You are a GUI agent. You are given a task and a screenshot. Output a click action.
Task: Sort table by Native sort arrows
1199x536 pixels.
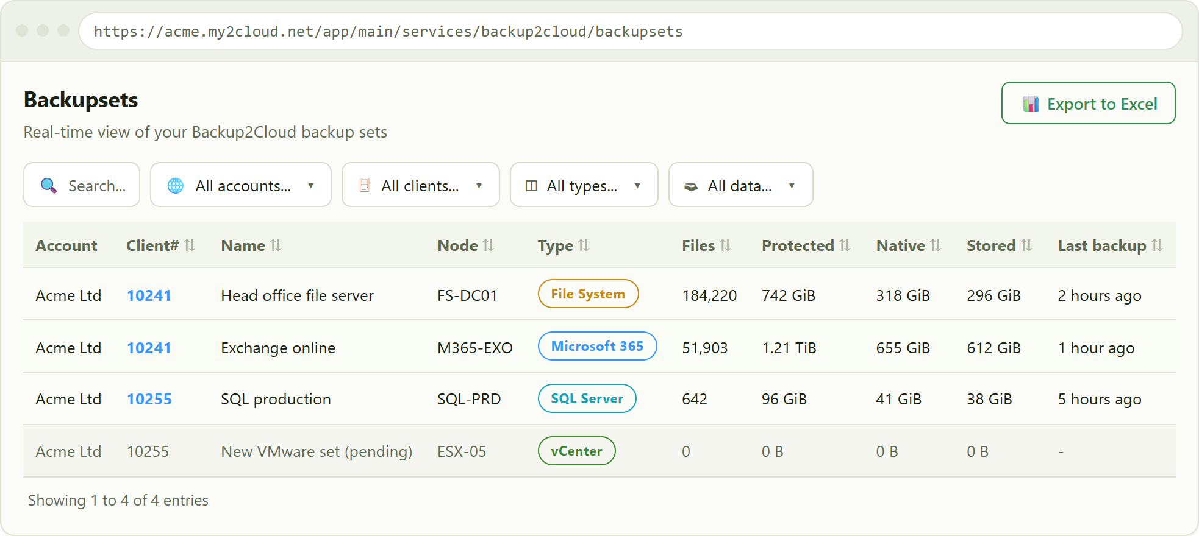click(x=936, y=245)
